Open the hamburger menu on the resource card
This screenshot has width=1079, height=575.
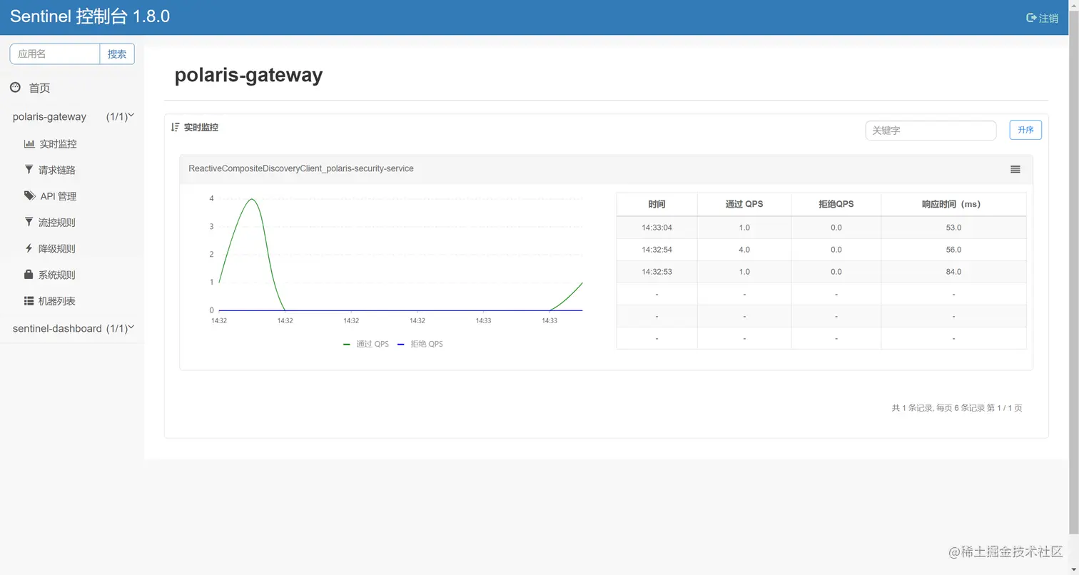click(x=1015, y=169)
